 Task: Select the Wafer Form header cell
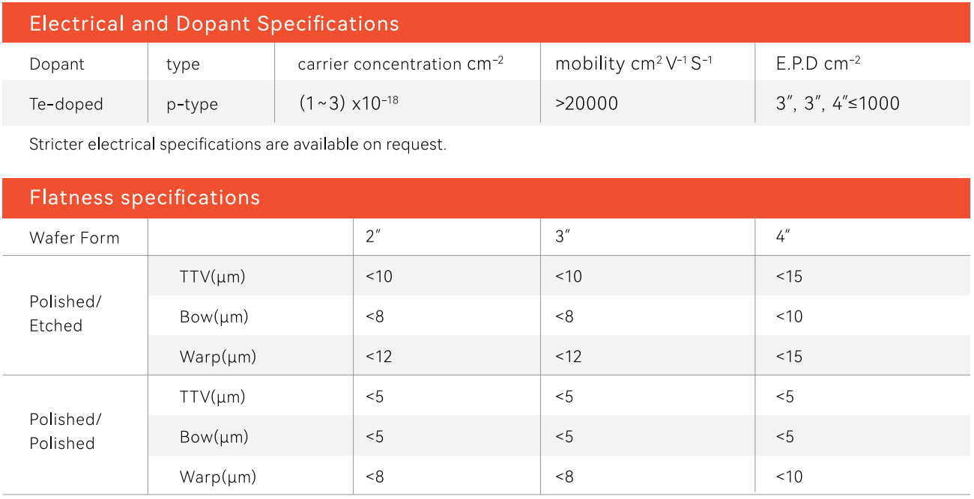pyautogui.click(x=74, y=238)
